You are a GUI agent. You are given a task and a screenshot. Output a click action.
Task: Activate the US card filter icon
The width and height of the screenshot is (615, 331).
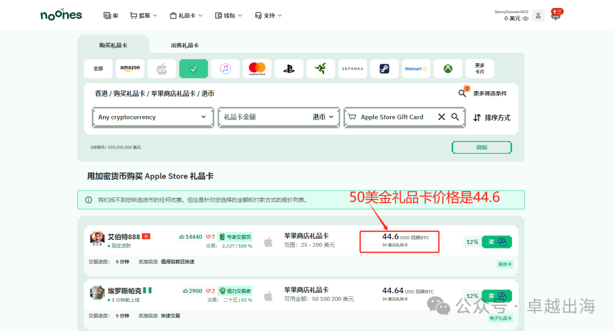162,68
